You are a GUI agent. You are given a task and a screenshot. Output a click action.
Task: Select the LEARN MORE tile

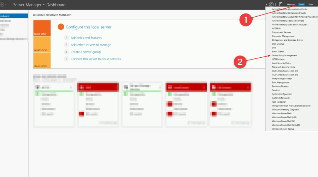pos(42,60)
